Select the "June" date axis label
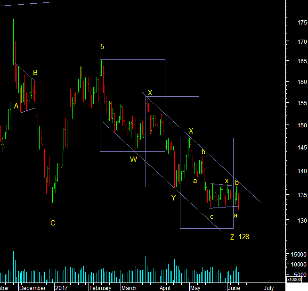 coord(234,288)
